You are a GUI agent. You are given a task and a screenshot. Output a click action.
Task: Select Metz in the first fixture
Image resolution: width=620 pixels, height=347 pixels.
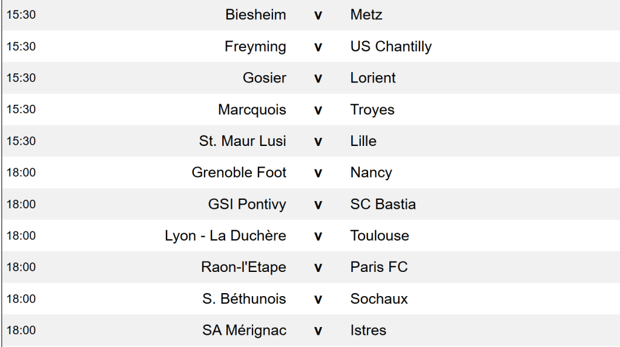click(366, 15)
